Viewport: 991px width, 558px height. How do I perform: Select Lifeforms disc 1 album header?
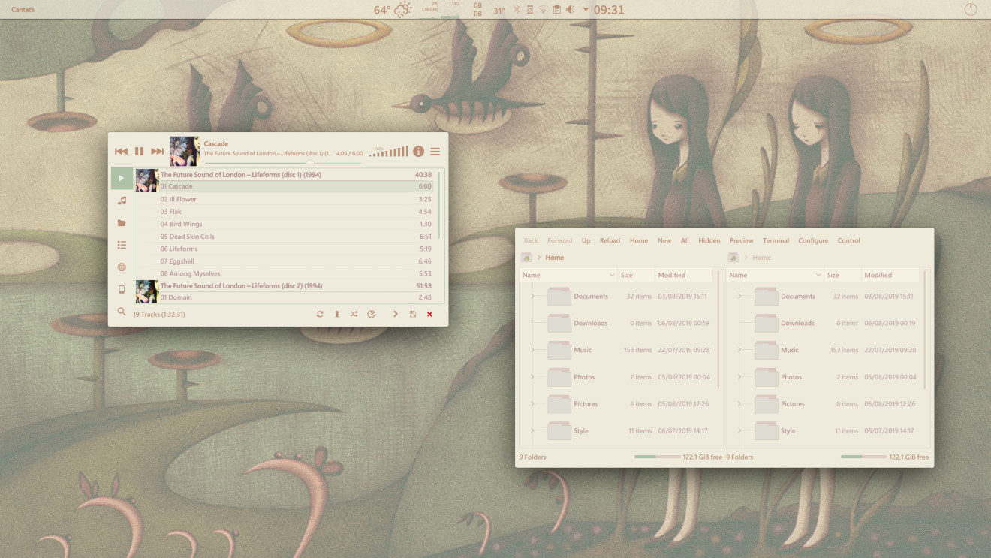tap(285, 174)
